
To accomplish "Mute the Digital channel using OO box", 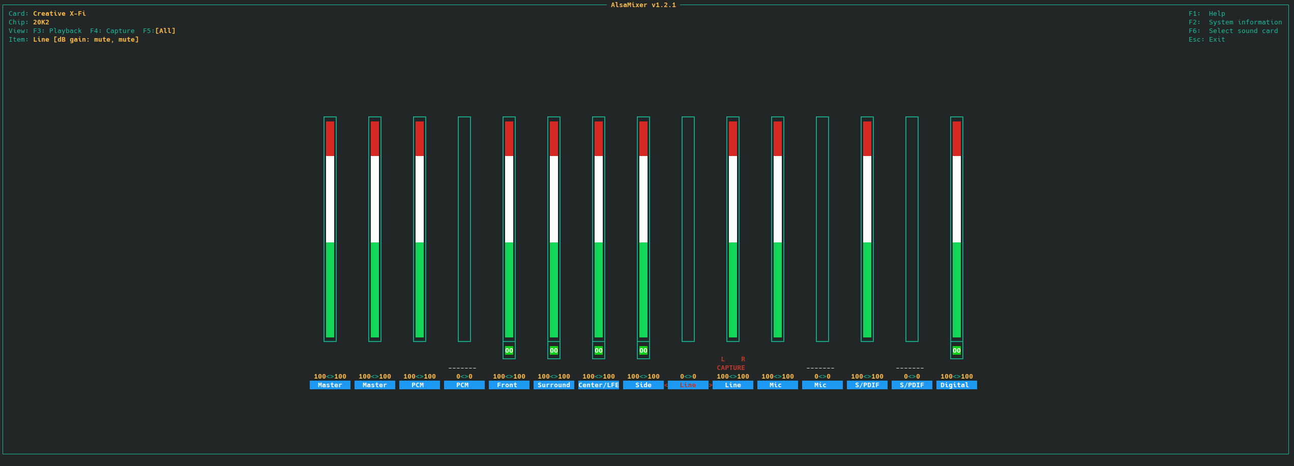I will tap(956, 350).
